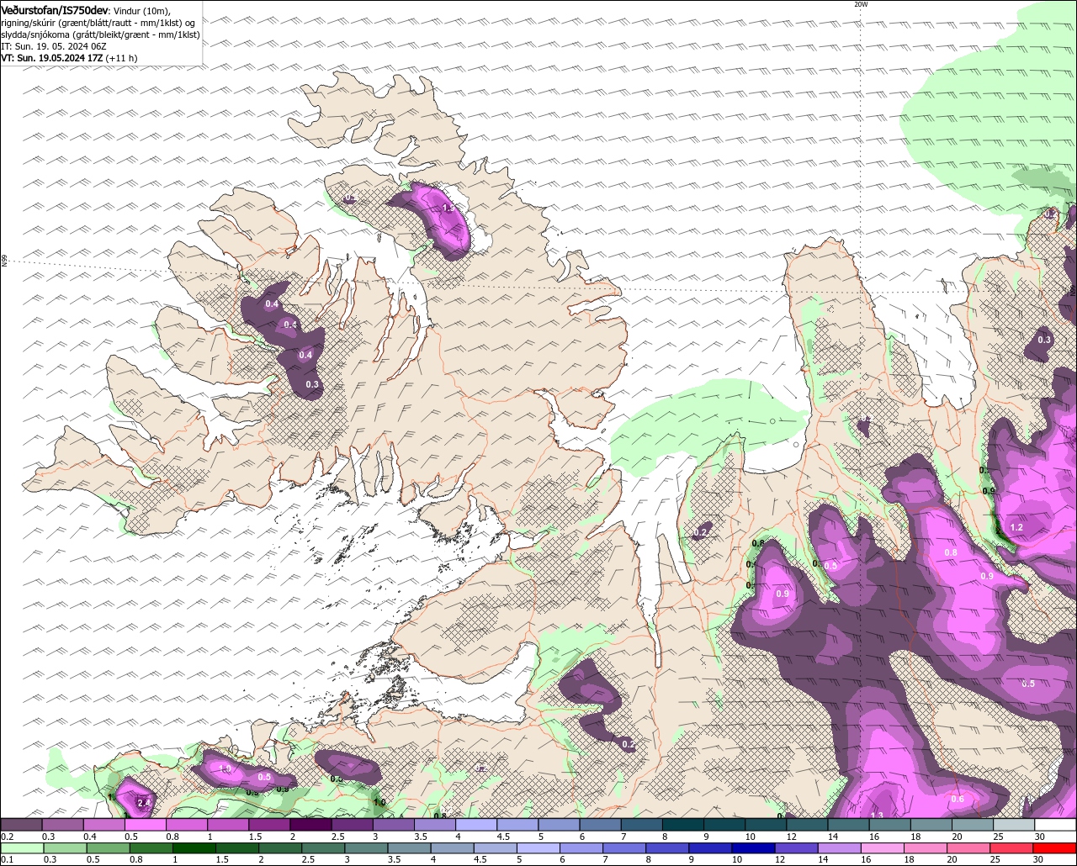Select the map value '1.3'
Viewport: 1077px width, 866px height.
pos(877,815)
